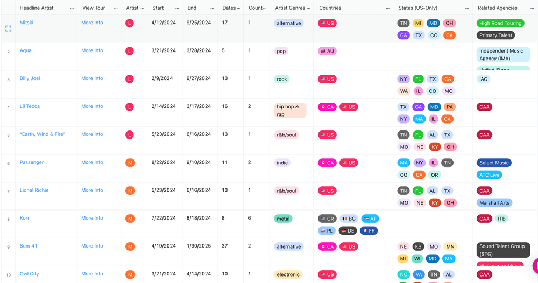Click the Select Music agency tag
The height and width of the screenshot is (283, 538).
click(x=494, y=163)
